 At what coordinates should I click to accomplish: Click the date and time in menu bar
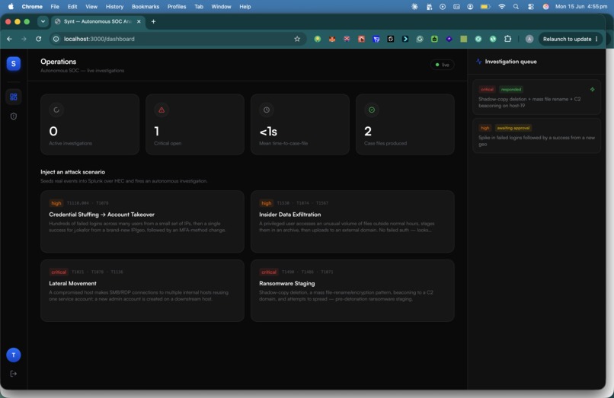(x=581, y=7)
